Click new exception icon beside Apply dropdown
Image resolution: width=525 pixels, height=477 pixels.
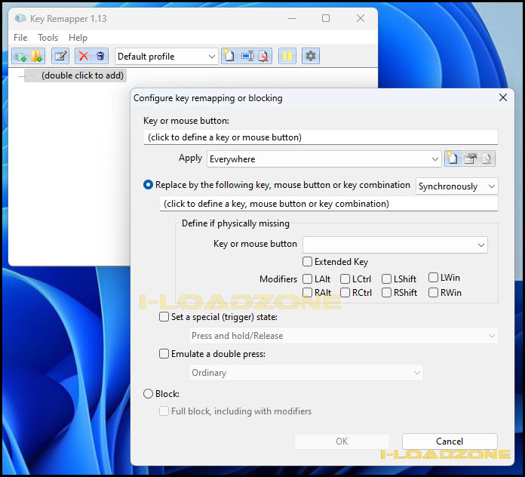453,158
